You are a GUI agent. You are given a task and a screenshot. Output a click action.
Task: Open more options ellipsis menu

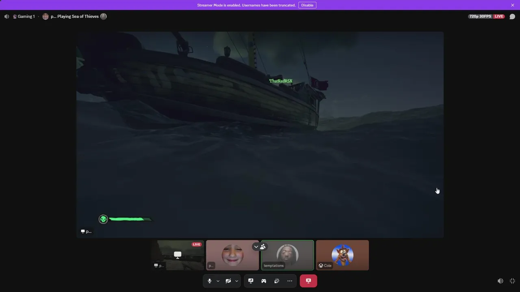290,281
